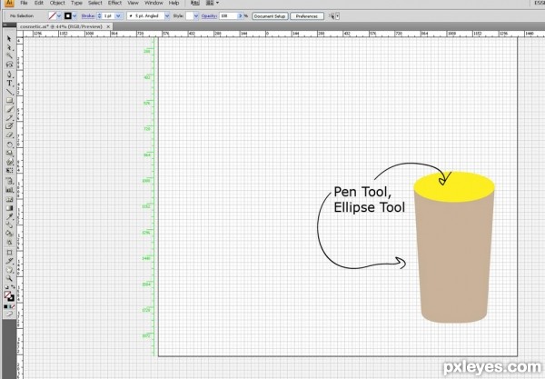Image resolution: width=545 pixels, height=379 pixels.
Task: Click the Preferences button
Action: (307, 16)
